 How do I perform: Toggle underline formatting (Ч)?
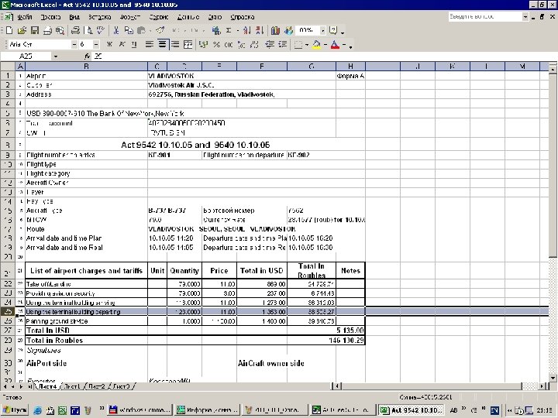click(x=134, y=44)
